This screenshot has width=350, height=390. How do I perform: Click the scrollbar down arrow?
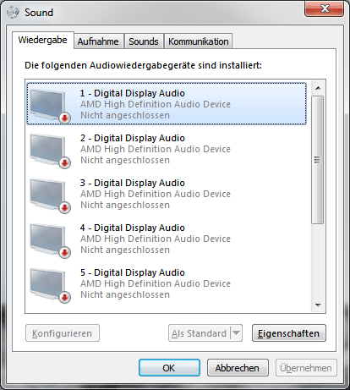tap(319, 305)
